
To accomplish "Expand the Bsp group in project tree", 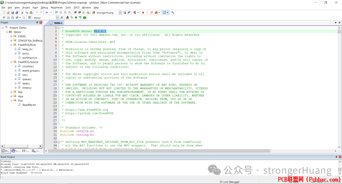I will [11, 92].
